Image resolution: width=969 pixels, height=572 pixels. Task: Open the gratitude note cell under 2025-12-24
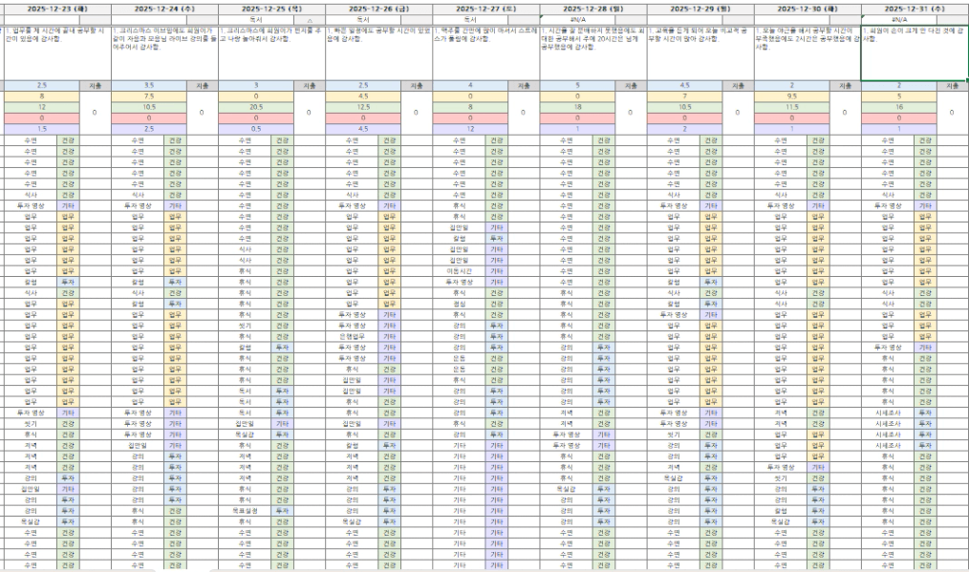[165, 53]
